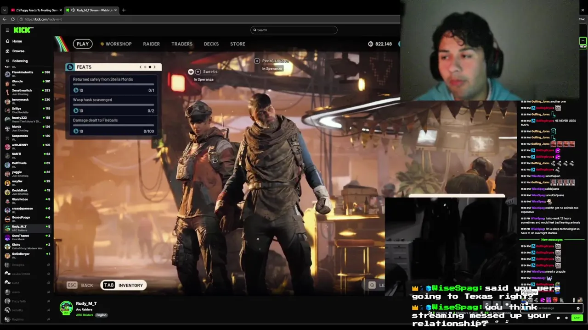Open the DECKS game tab
Image resolution: width=588 pixels, height=330 pixels.
tap(211, 44)
